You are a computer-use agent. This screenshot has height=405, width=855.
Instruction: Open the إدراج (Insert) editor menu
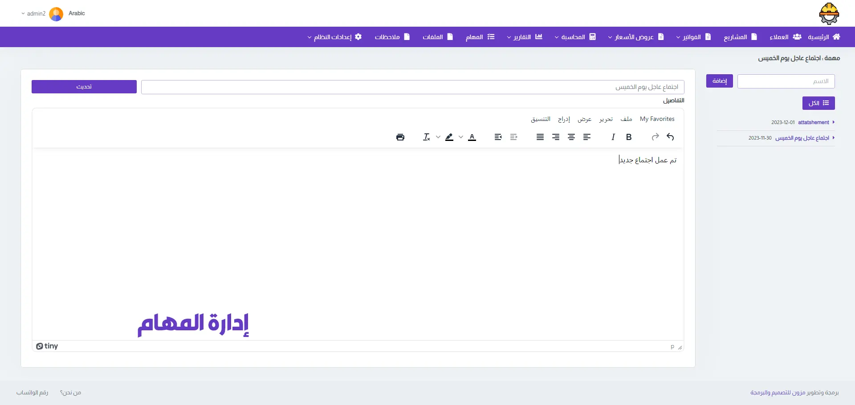564,119
